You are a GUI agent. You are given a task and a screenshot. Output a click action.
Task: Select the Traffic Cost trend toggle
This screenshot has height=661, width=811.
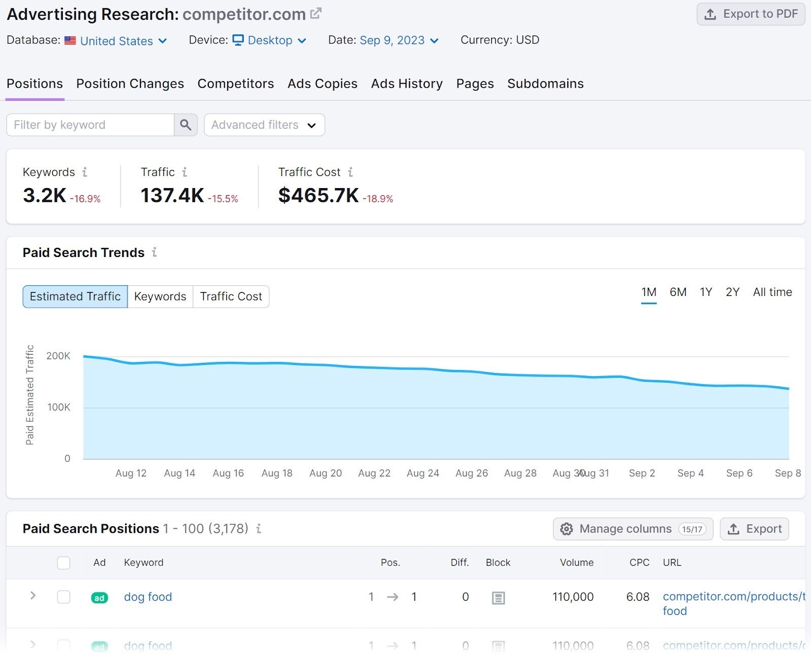[231, 297]
